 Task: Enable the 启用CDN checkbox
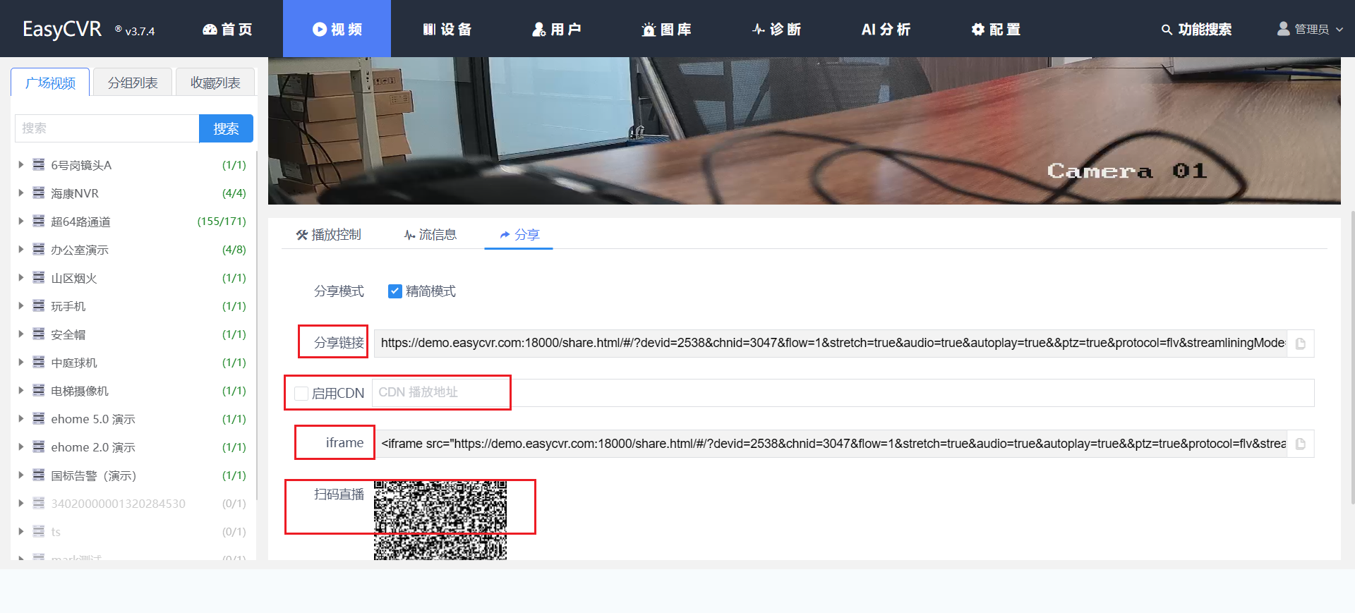click(x=301, y=394)
